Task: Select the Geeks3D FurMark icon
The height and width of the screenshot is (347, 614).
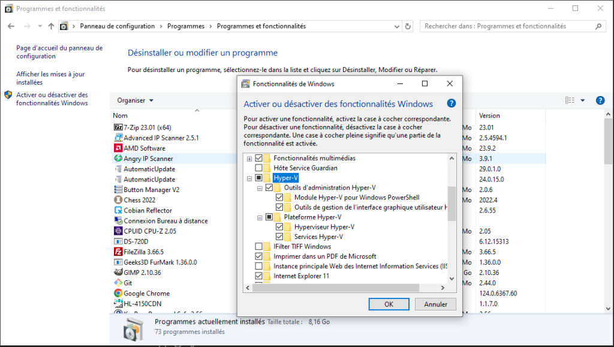Action: click(x=118, y=262)
